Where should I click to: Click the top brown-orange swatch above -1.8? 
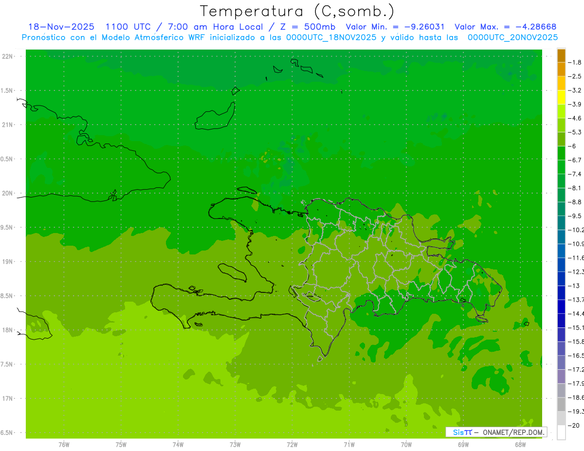click(x=561, y=55)
